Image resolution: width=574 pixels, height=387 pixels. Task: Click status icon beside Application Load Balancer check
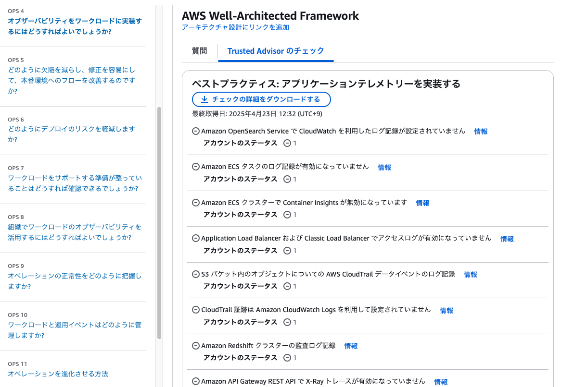pyautogui.click(x=196, y=238)
